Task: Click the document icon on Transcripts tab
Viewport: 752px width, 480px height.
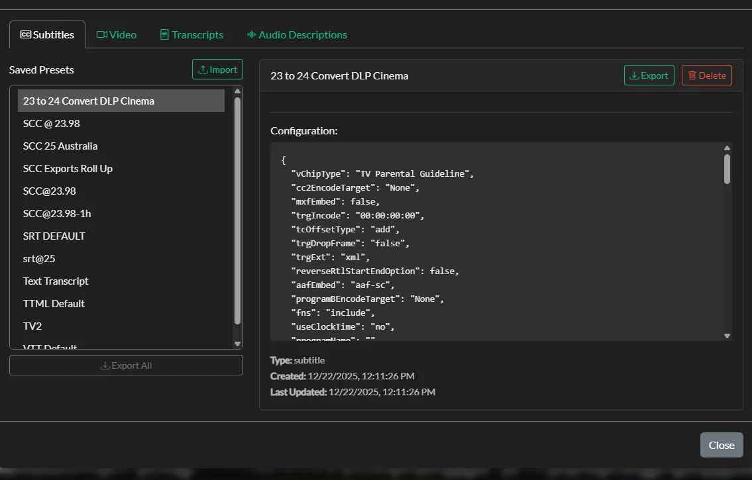Action: [164, 34]
